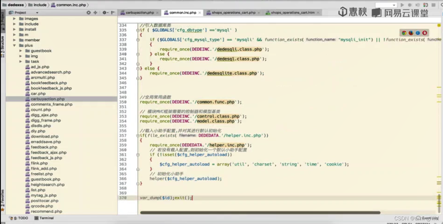Open in Chrome browser icon
Screen dimensions: 443x224
pos(404,33)
